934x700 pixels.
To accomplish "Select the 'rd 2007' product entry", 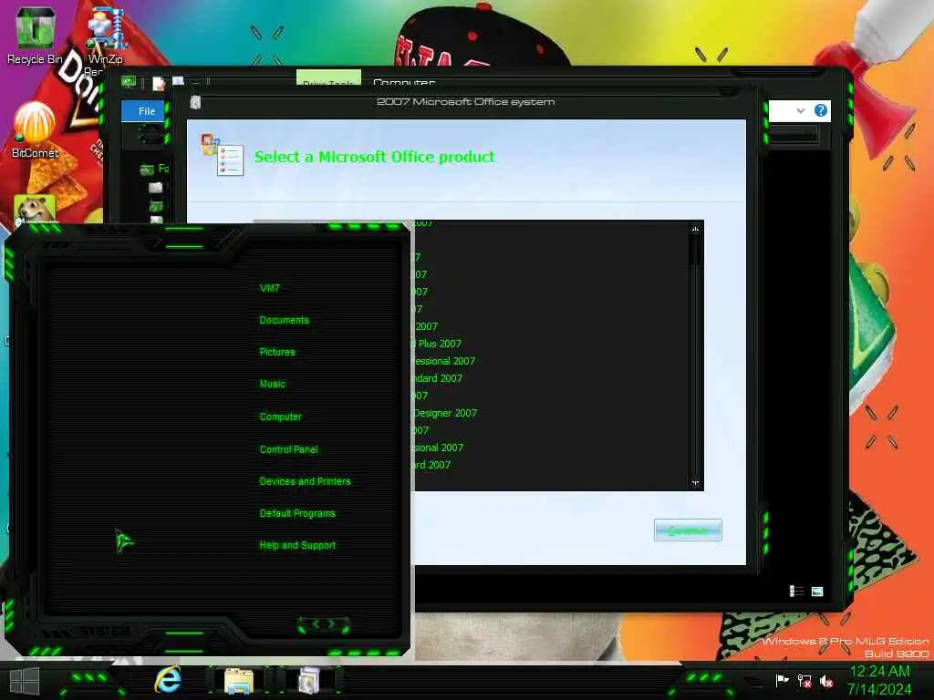I will 431,465.
